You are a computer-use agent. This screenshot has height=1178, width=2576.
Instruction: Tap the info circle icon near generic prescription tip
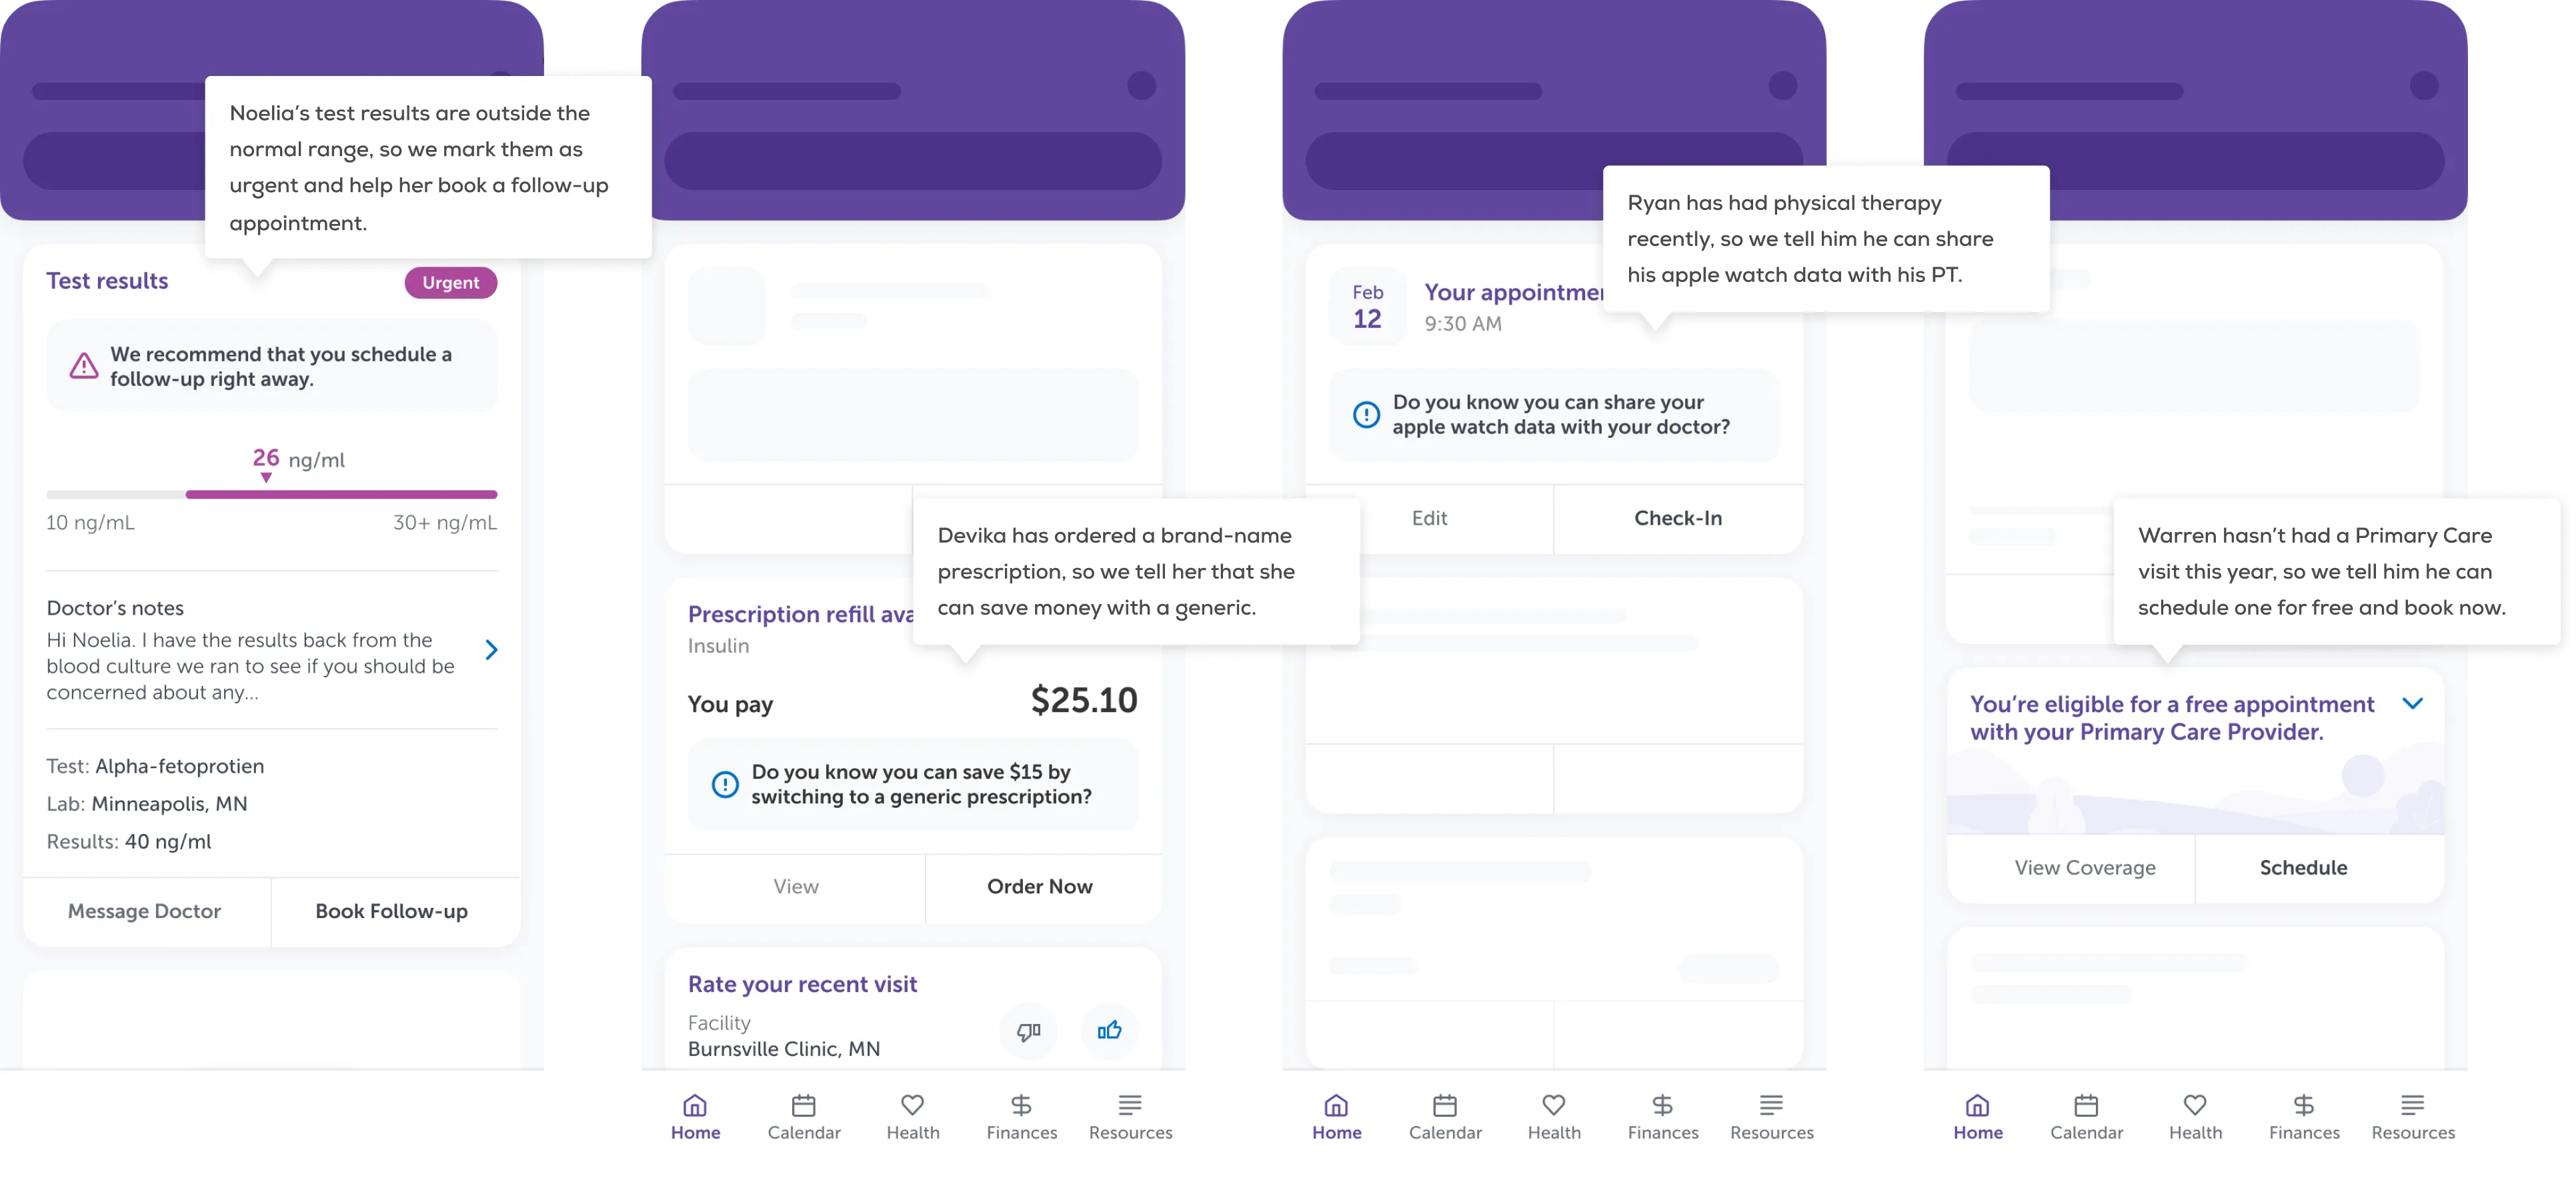tap(724, 784)
